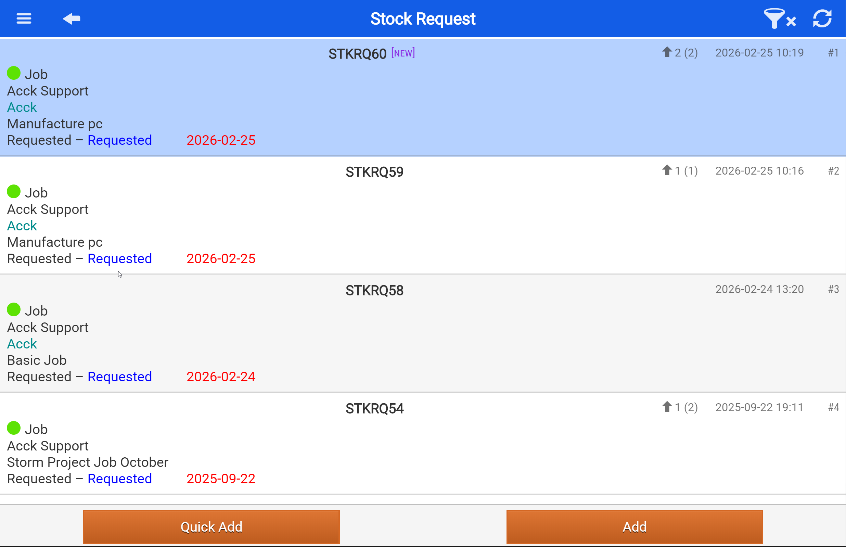Click Requested status link on STKRQ59
Image resolution: width=846 pixels, height=547 pixels.
click(120, 258)
